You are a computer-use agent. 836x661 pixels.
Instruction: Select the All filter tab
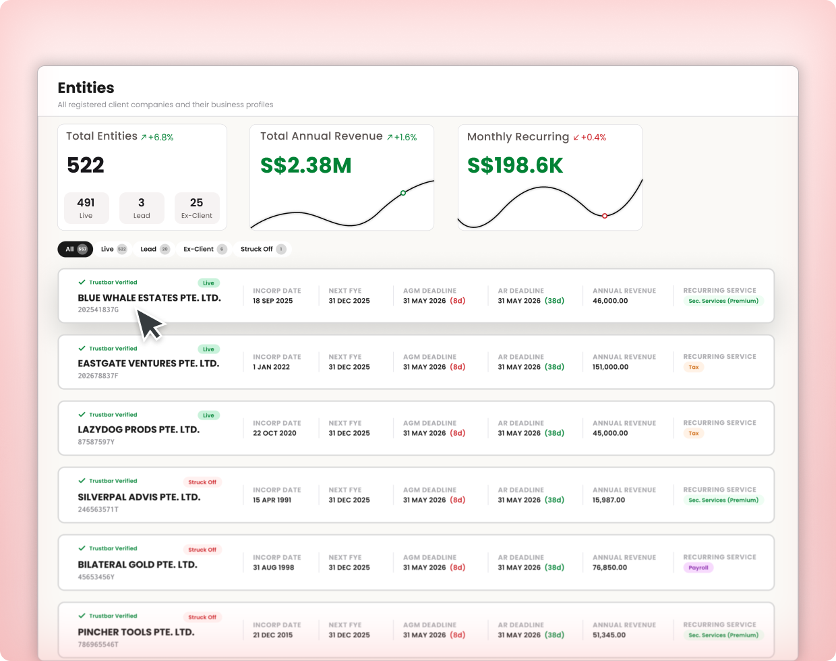[x=76, y=249]
